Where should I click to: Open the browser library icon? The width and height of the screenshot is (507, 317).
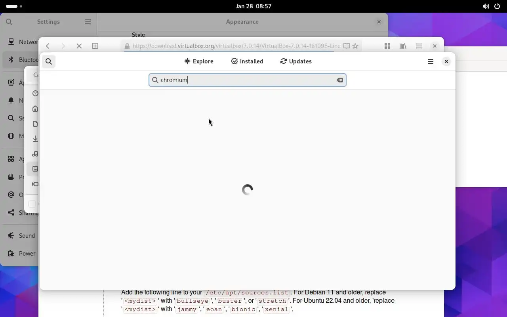click(x=403, y=46)
